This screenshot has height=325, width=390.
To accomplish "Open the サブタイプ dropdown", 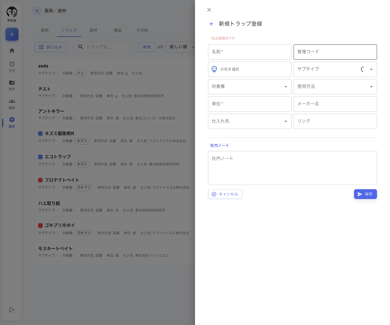I will point(335,69).
